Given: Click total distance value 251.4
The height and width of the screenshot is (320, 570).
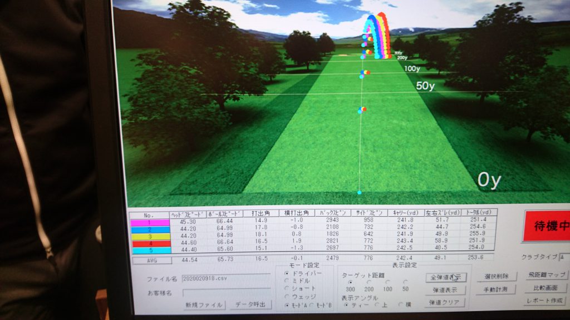Looking at the screenshot, I should click(x=478, y=219).
